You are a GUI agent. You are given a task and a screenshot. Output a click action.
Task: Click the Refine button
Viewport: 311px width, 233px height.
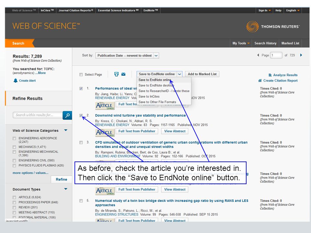pos(61,179)
